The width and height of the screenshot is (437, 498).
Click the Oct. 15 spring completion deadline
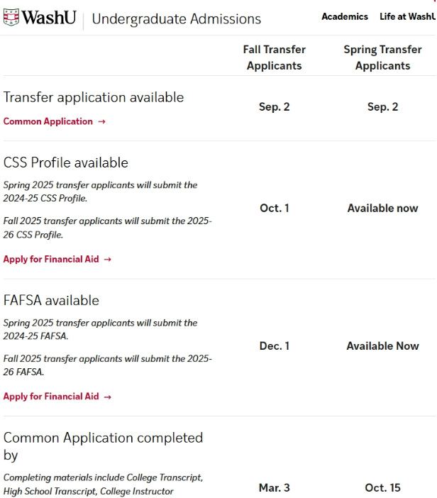point(382,487)
